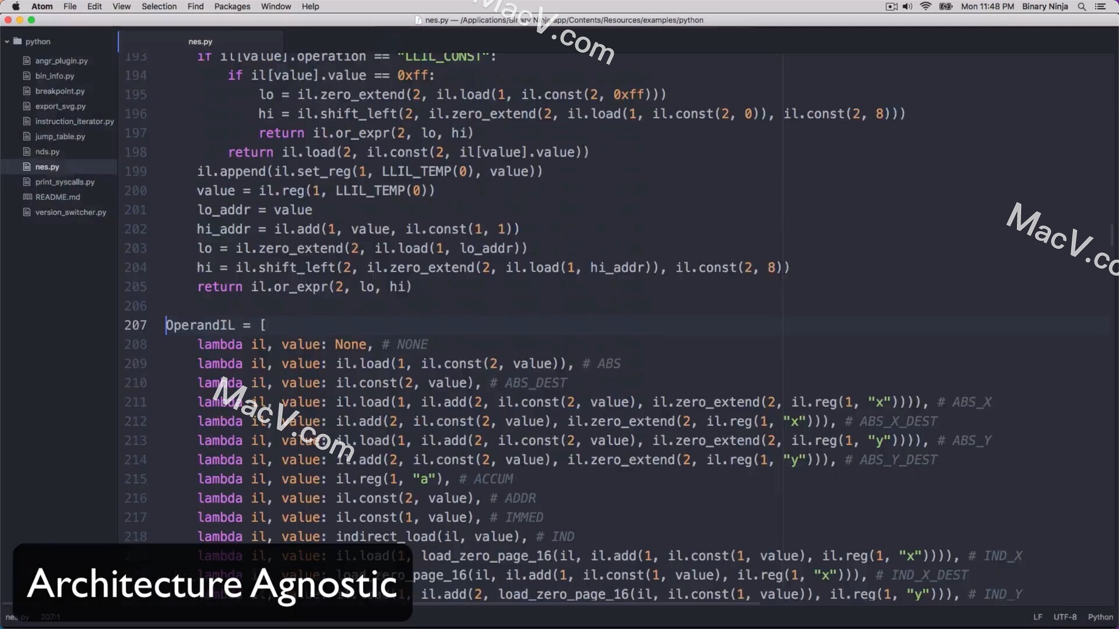Click file icon beside angr_plugin.py
The image size is (1119, 629).
pyautogui.click(x=27, y=61)
